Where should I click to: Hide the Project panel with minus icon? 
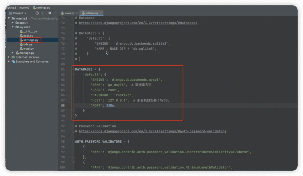(x=55, y=13)
